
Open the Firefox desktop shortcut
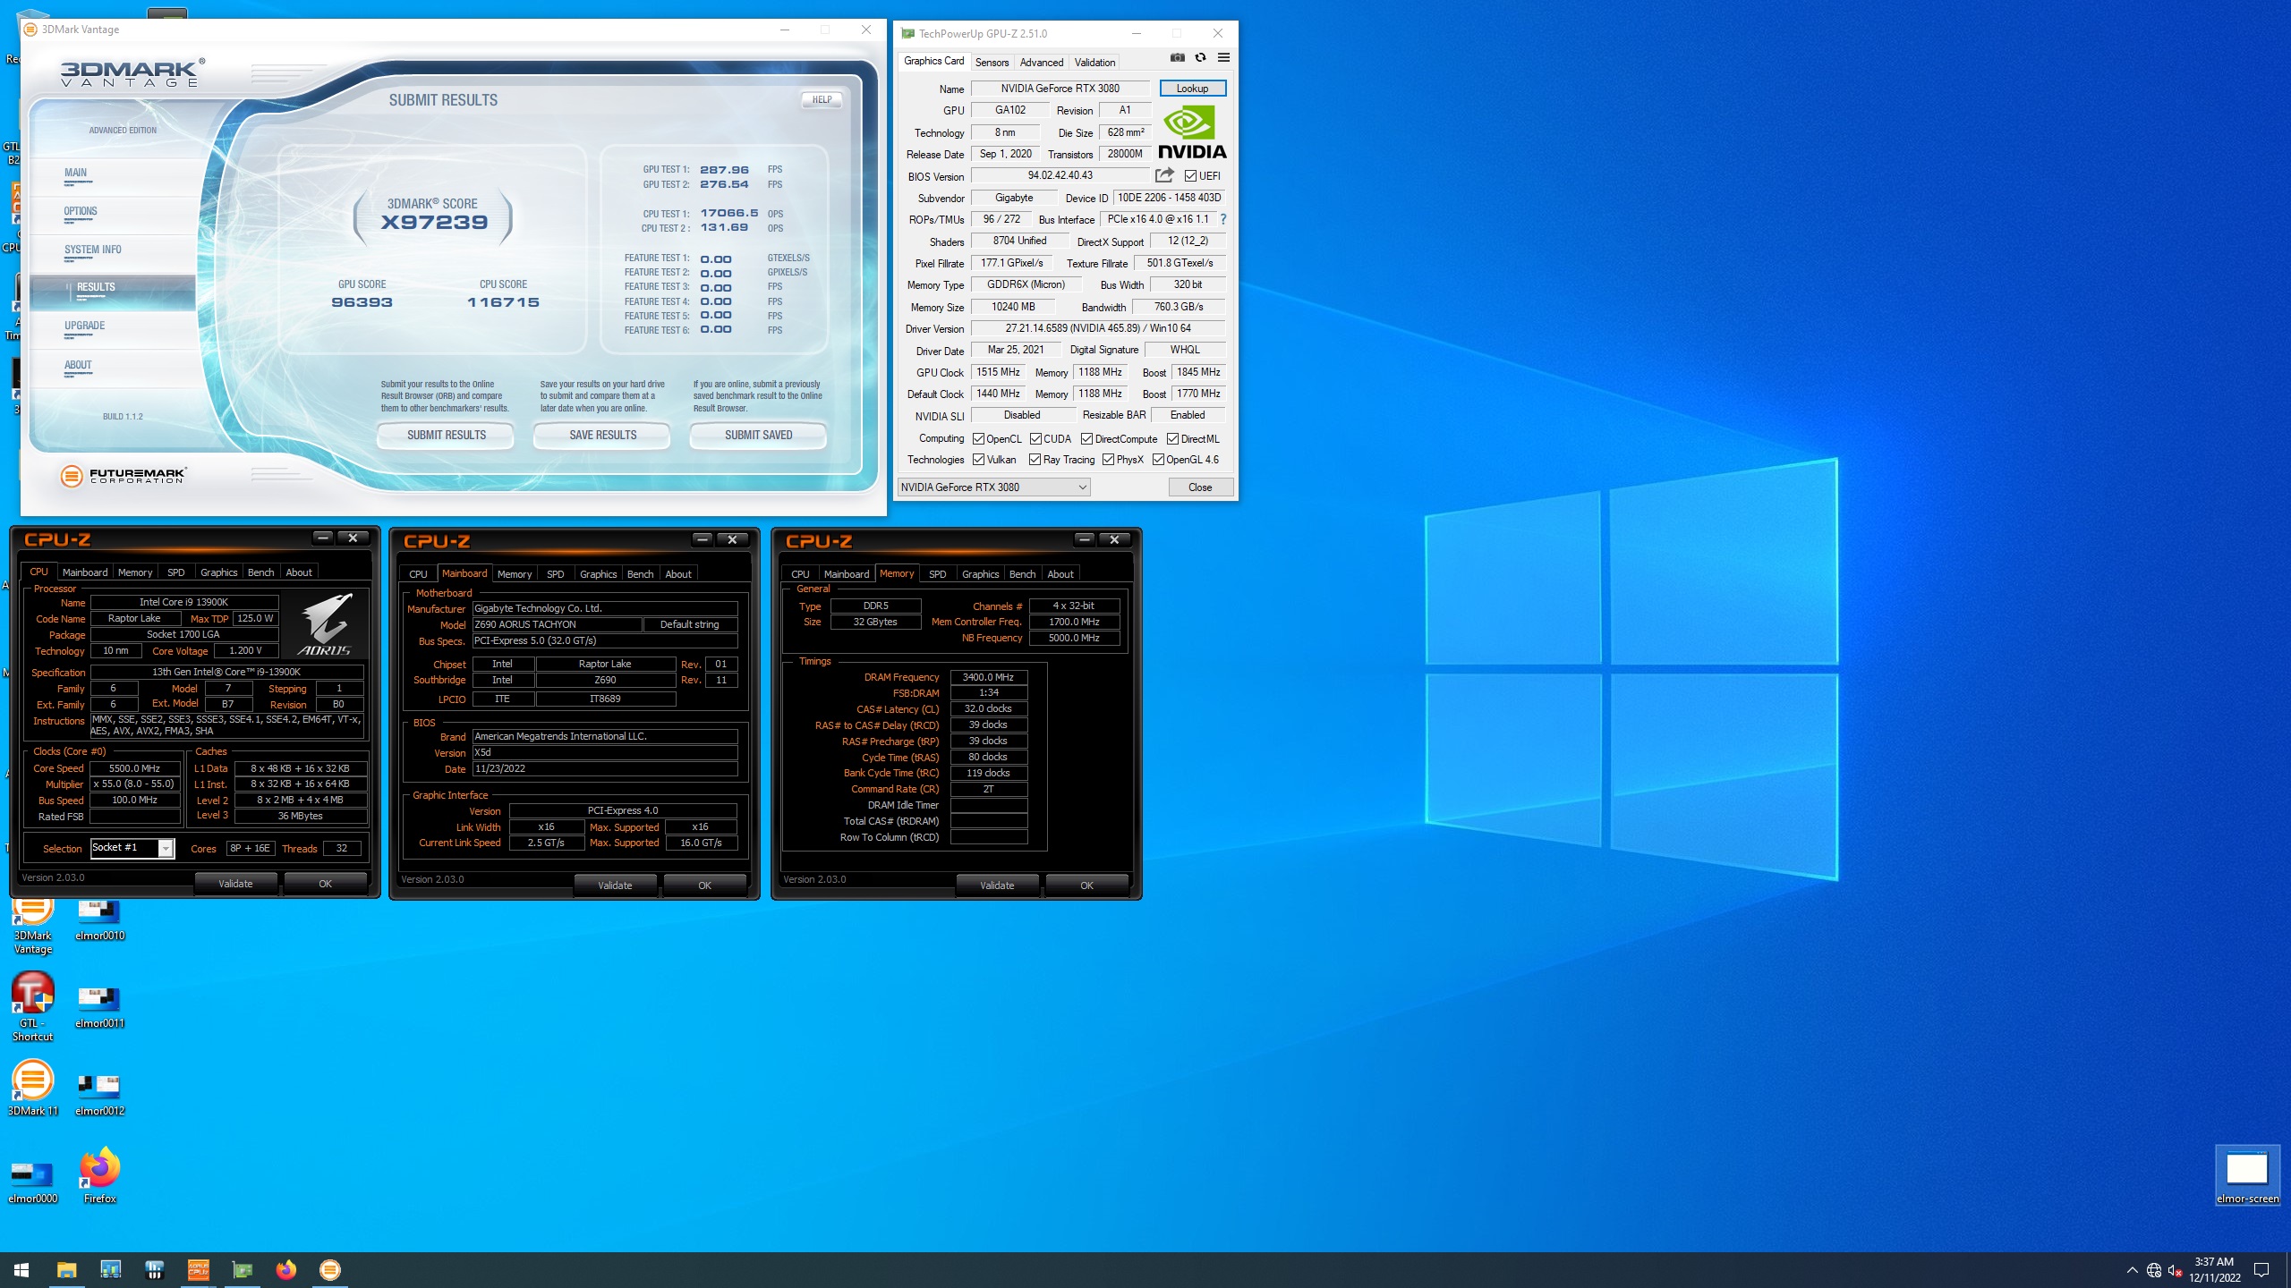click(99, 1175)
